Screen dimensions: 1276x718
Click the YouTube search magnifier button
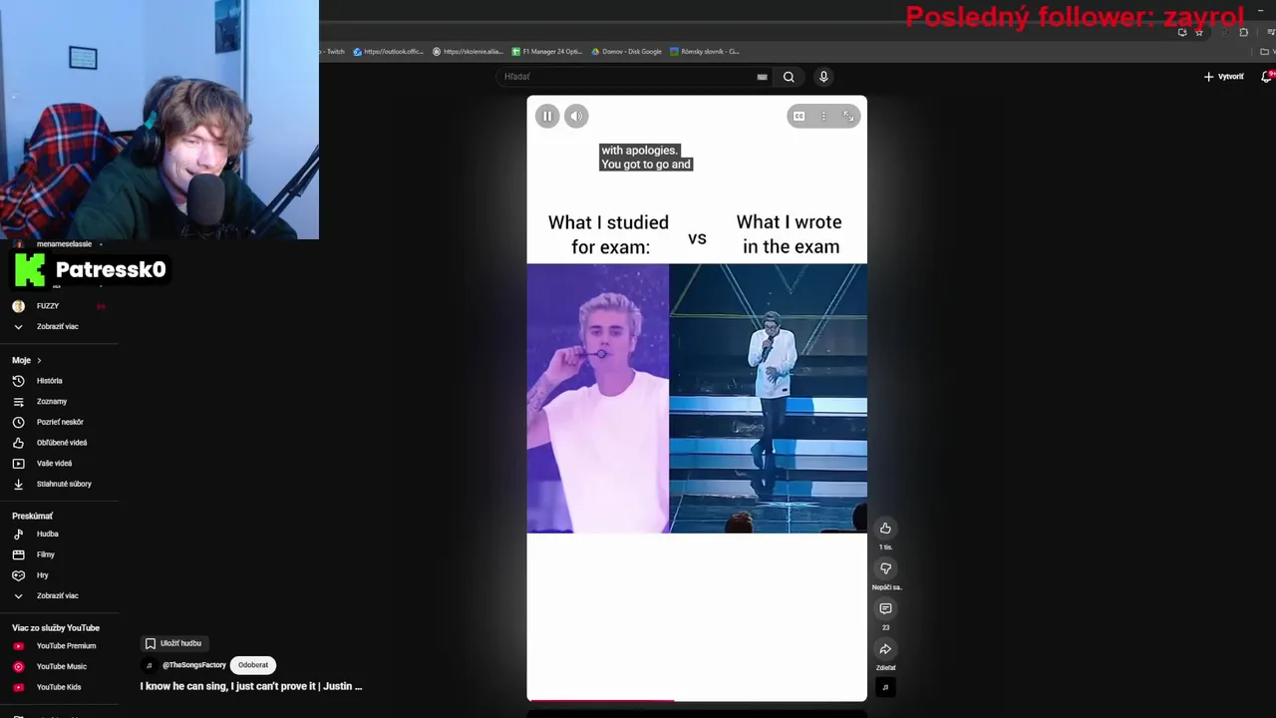point(789,77)
